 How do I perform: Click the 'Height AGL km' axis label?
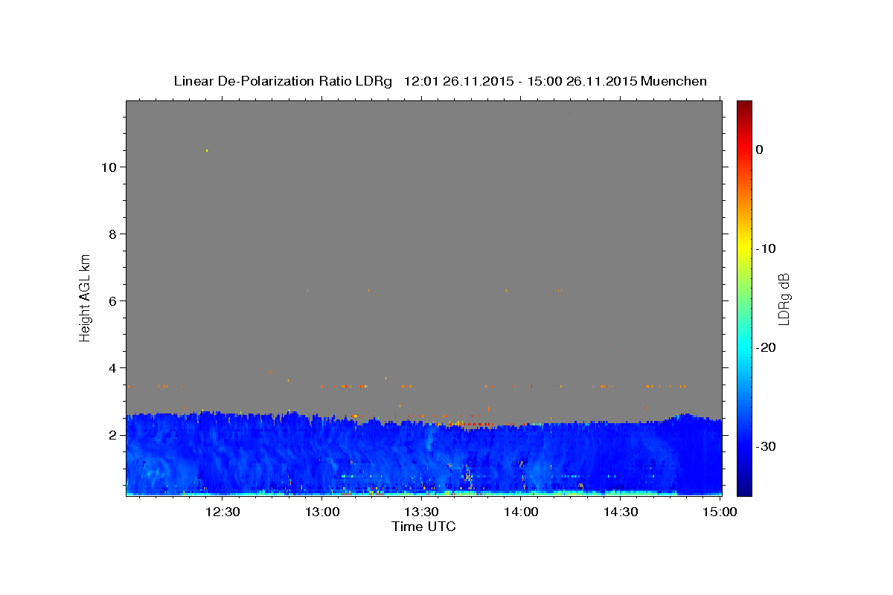point(86,297)
